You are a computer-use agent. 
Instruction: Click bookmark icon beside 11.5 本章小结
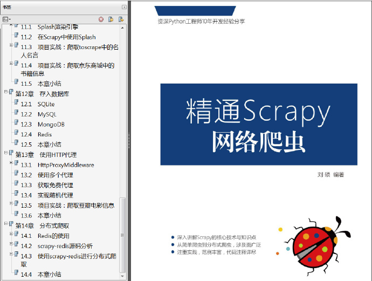[x=16, y=81]
